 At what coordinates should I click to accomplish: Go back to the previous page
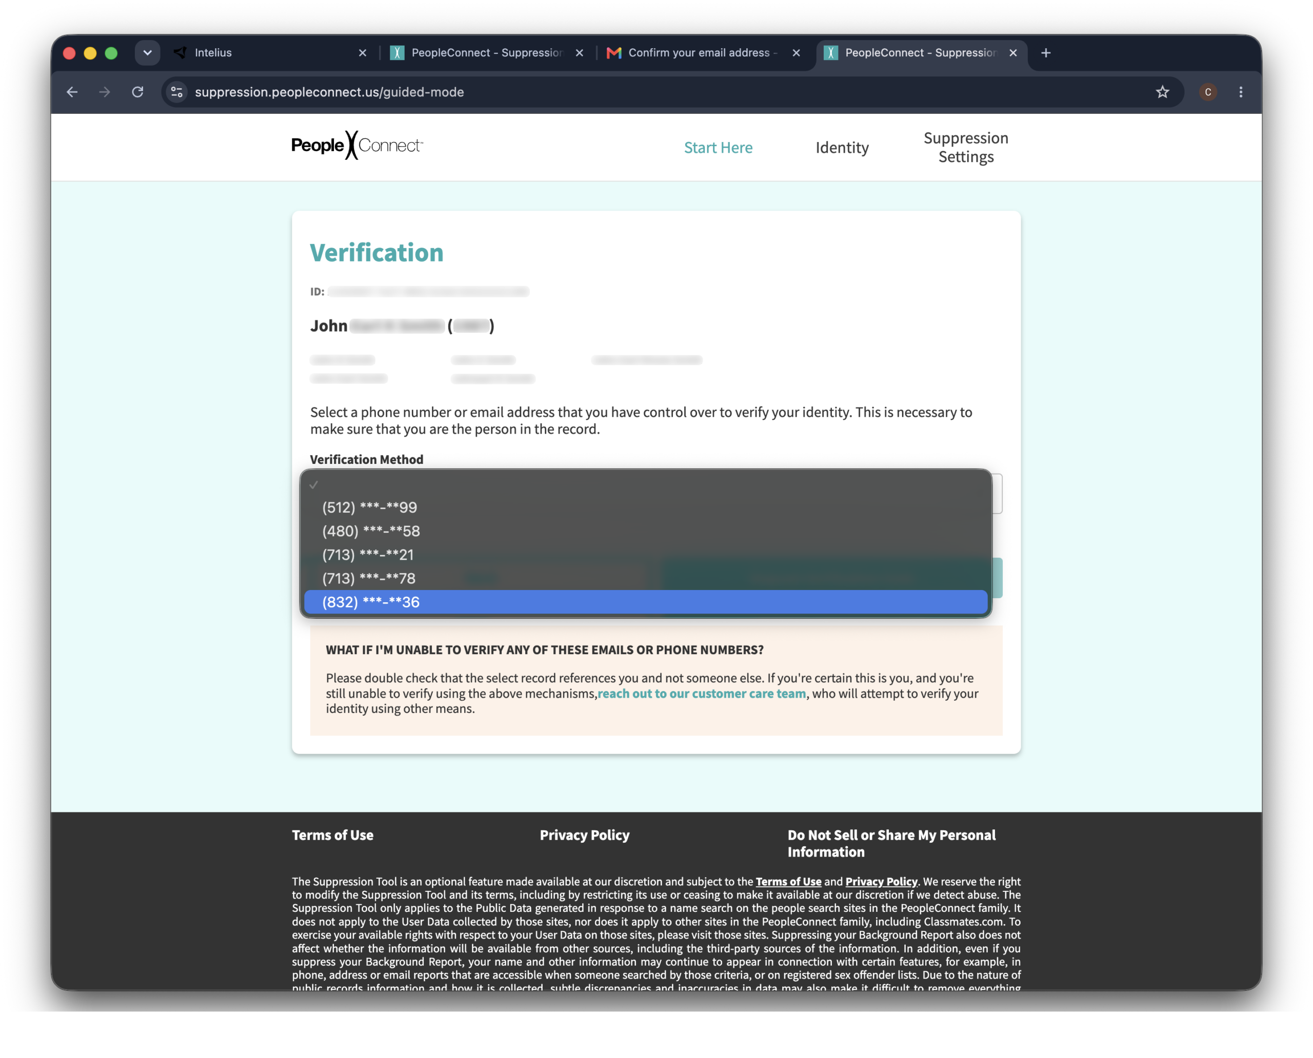pos(72,92)
